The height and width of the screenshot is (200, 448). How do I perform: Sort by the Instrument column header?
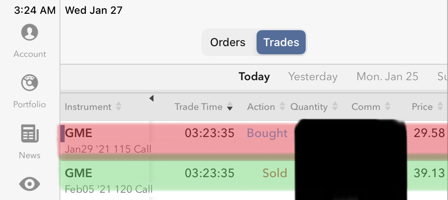point(93,107)
